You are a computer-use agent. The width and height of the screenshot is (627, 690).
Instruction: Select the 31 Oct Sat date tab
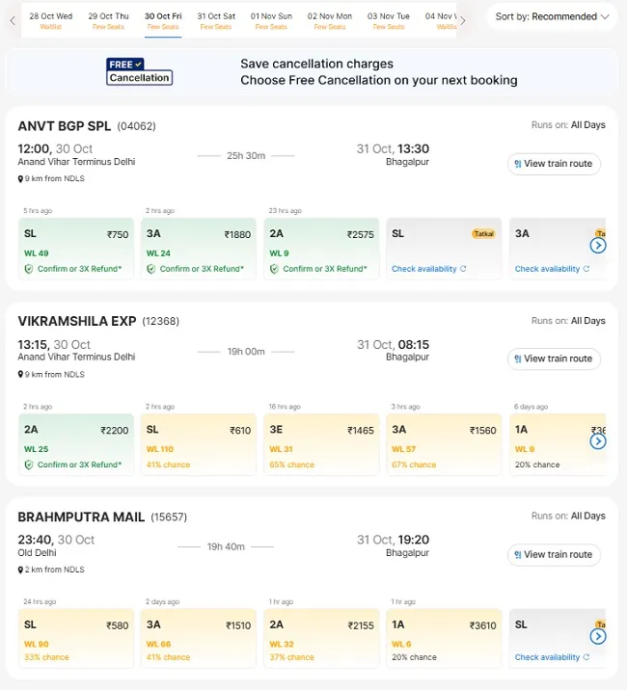click(x=216, y=20)
